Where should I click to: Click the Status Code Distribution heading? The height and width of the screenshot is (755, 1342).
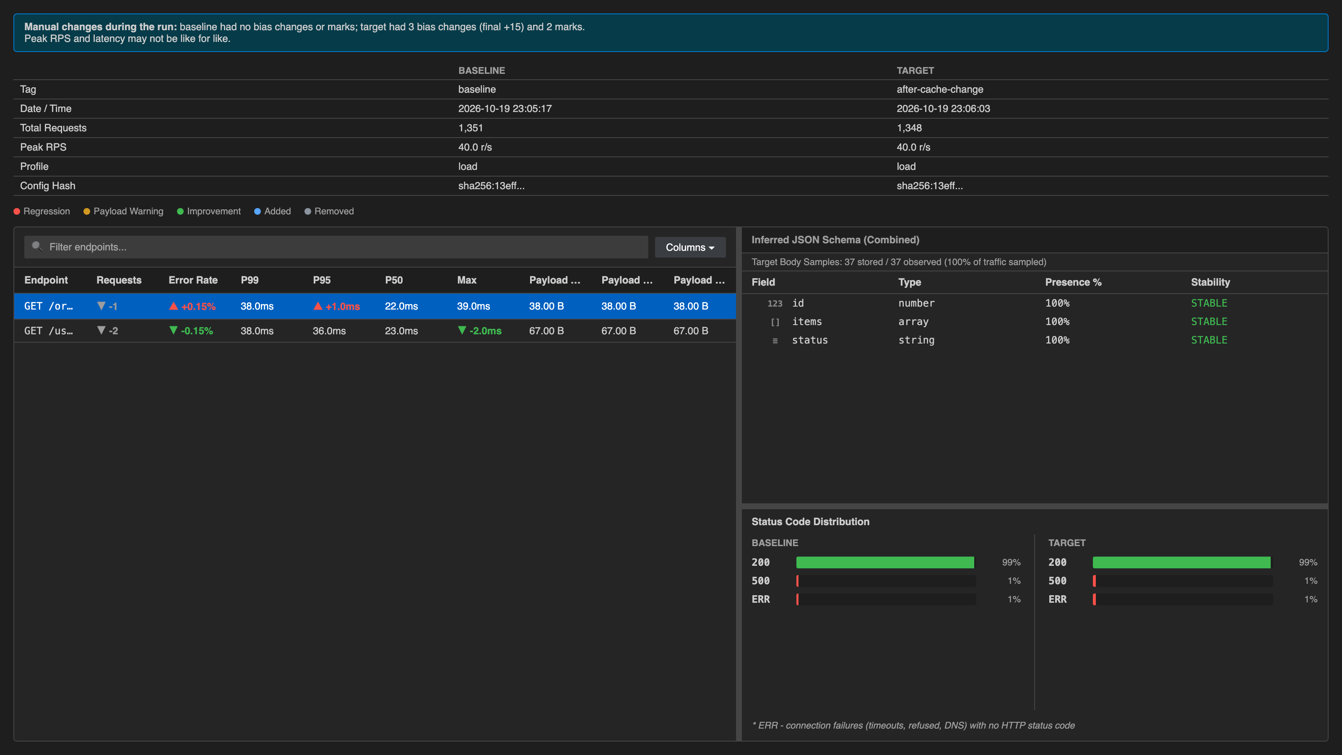810,521
